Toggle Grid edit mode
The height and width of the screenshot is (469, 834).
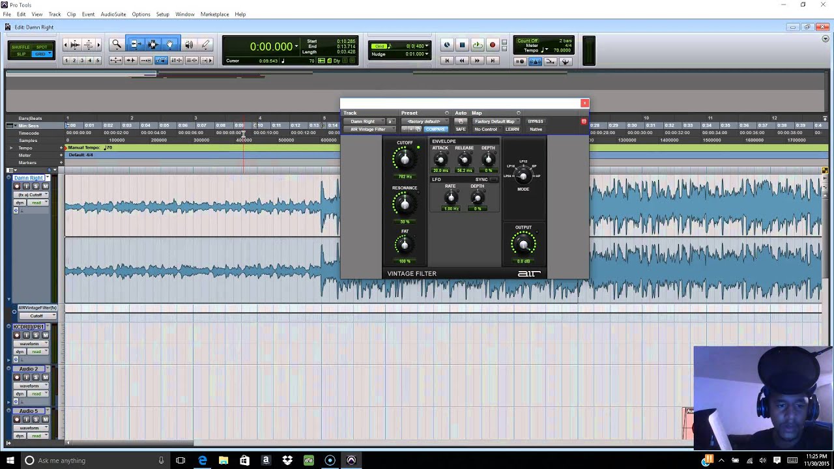tap(42, 53)
